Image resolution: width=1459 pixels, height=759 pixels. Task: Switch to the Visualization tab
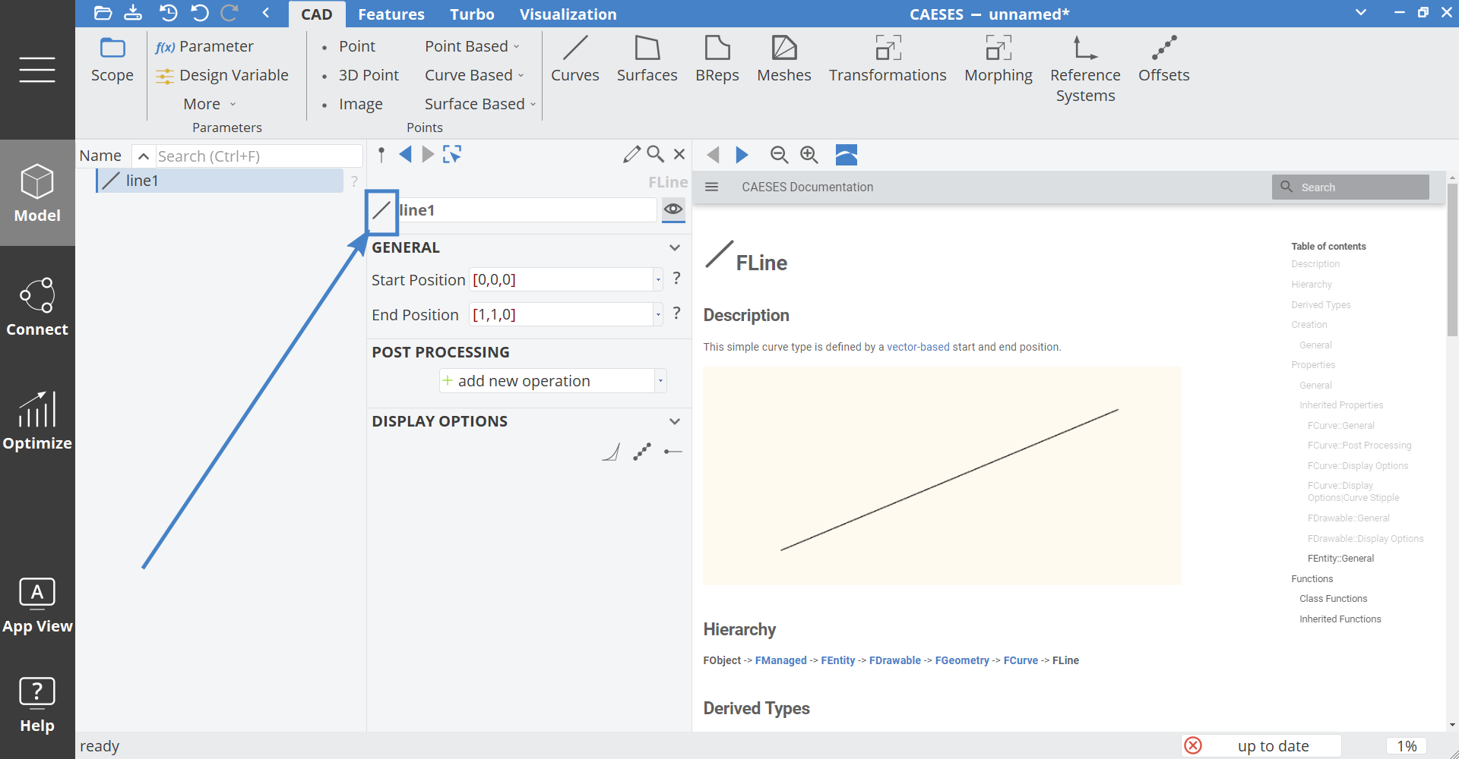[568, 14]
